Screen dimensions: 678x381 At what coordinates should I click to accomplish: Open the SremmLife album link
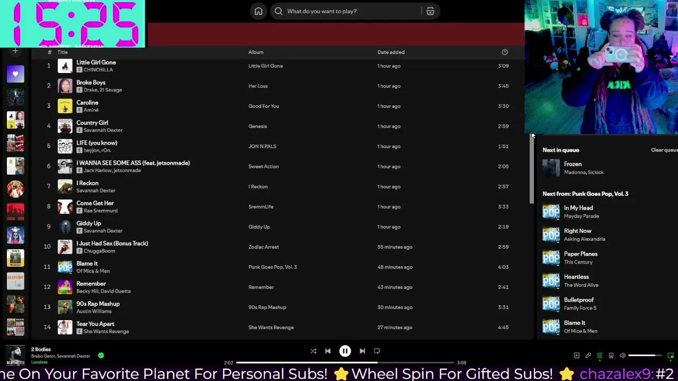click(261, 206)
